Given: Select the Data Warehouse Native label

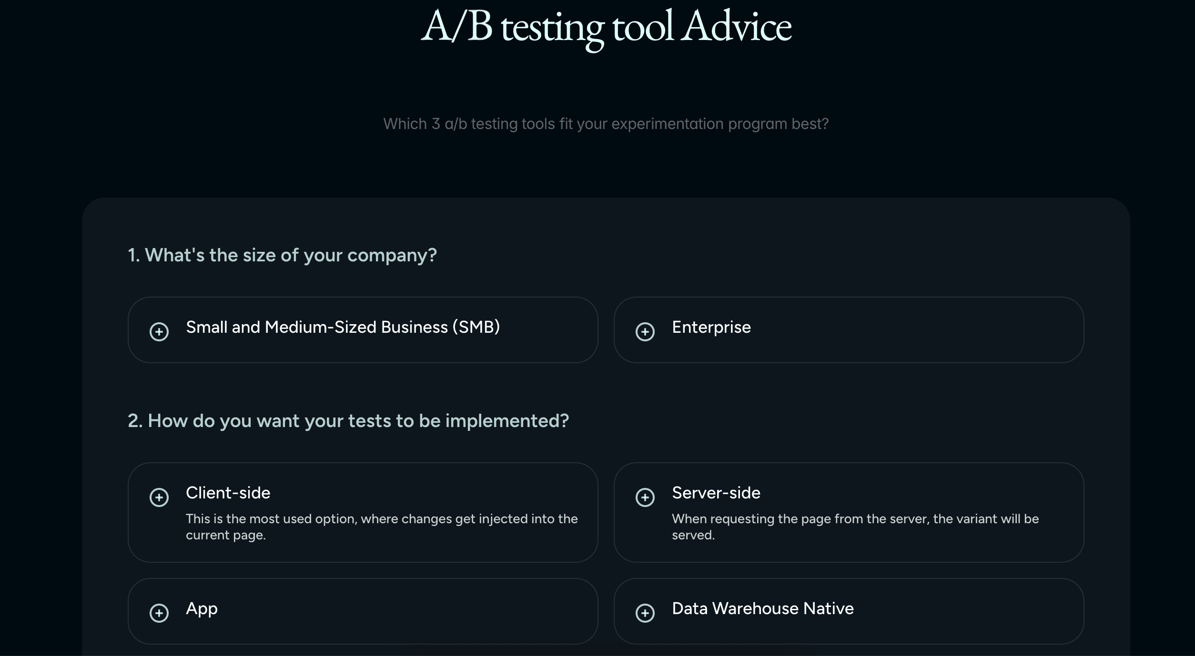Looking at the screenshot, I should click(762, 608).
